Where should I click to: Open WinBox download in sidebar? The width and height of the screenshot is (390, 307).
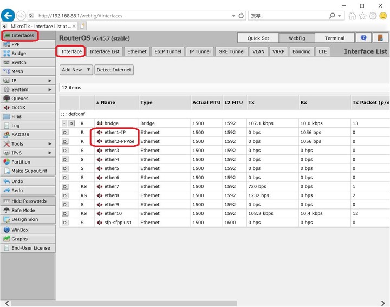pos(28,230)
